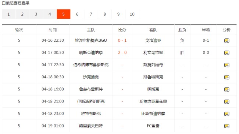Select round 8 tab
239x134 pixels.
coord(105,14)
